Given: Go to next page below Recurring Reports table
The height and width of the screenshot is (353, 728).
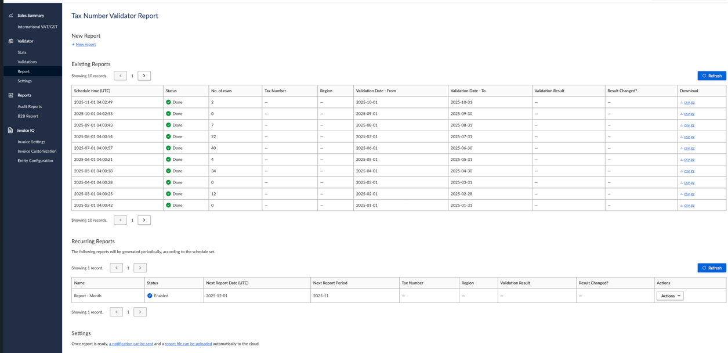Looking at the screenshot, I should [x=140, y=312].
